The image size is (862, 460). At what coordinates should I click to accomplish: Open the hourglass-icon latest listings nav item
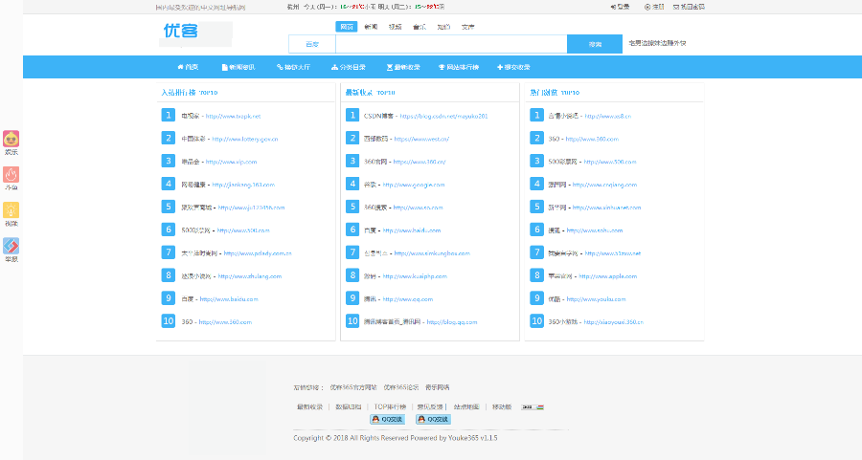point(403,67)
